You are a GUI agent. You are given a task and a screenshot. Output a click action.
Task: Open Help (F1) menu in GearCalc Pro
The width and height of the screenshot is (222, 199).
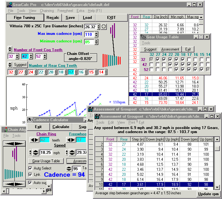pos(95,11)
